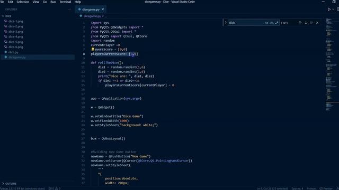Screen dimensions: 339x190
Task: Open the Run menu
Action: coord(53,2)
